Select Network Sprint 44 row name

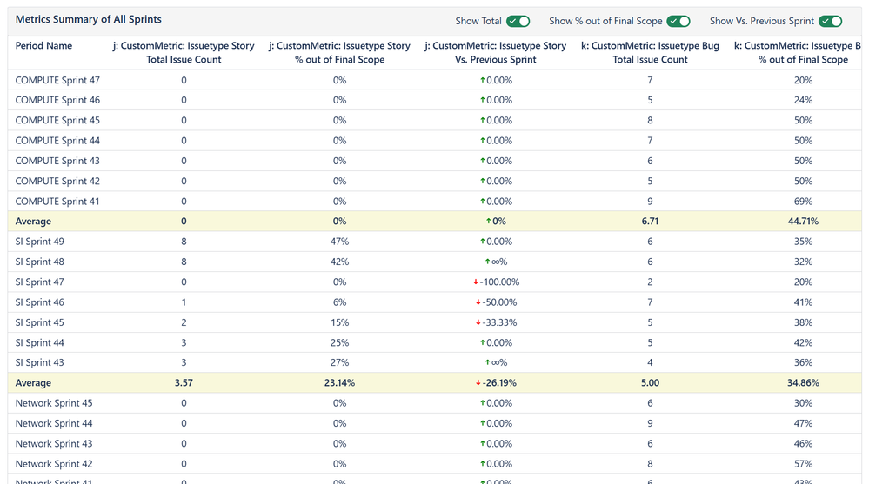pyautogui.click(x=54, y=424)
